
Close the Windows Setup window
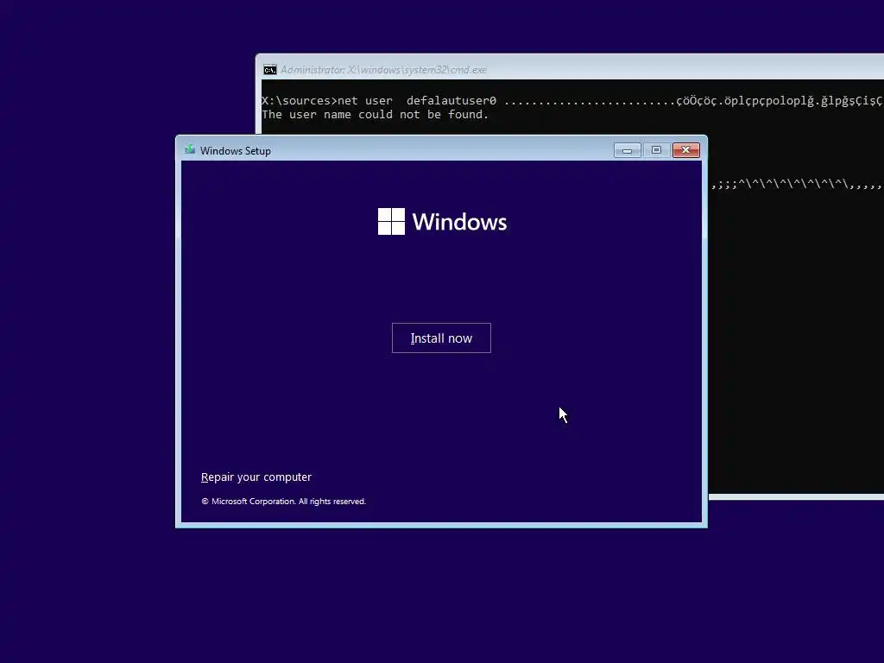(x=686, y=150)
